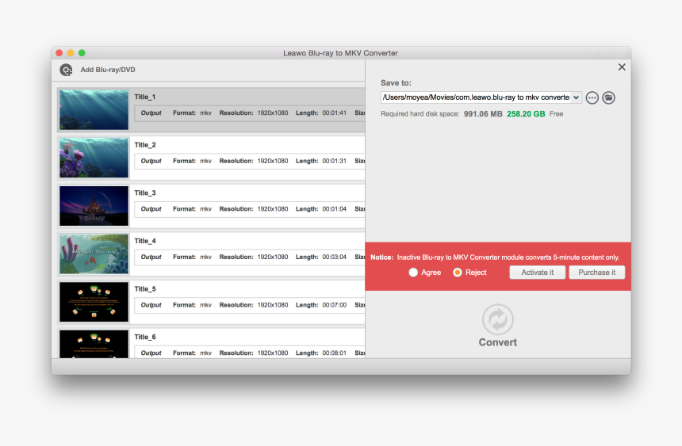Image resolution: width=682 pixels, height=446 pixels.
Task: Click the Activate it button
Action: pyautogui.click(x=537, y=273)
